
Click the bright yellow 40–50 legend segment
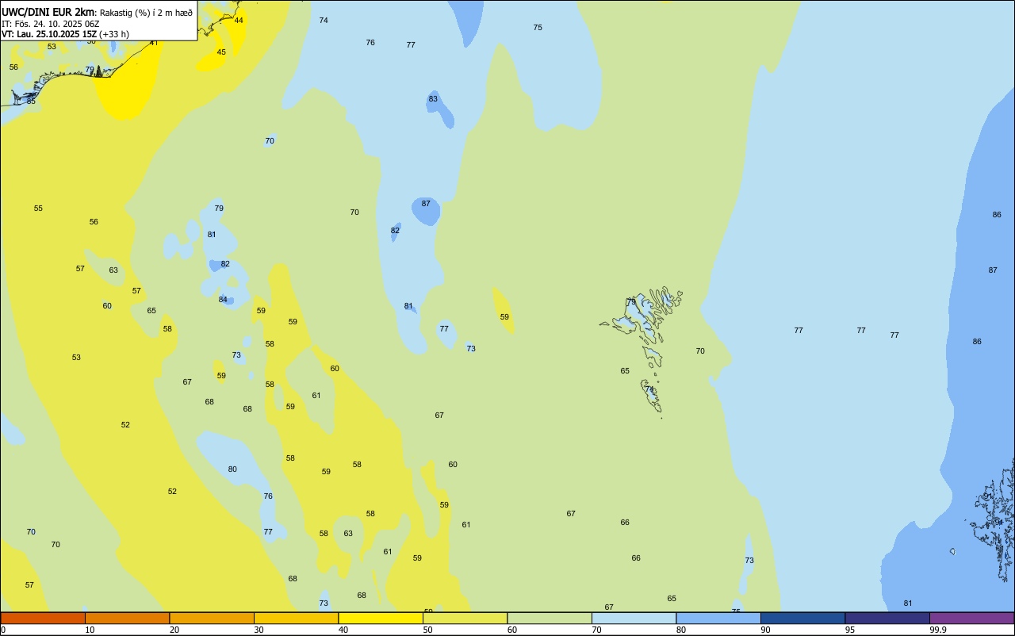pos(381,618)
